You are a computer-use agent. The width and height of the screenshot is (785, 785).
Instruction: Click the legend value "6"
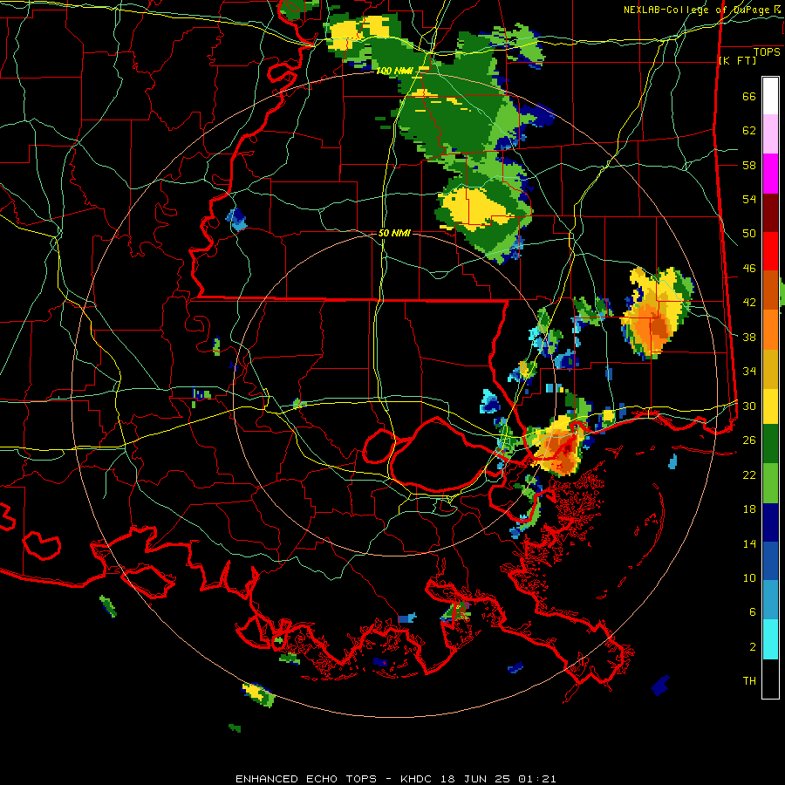click(x=753, y=612)
